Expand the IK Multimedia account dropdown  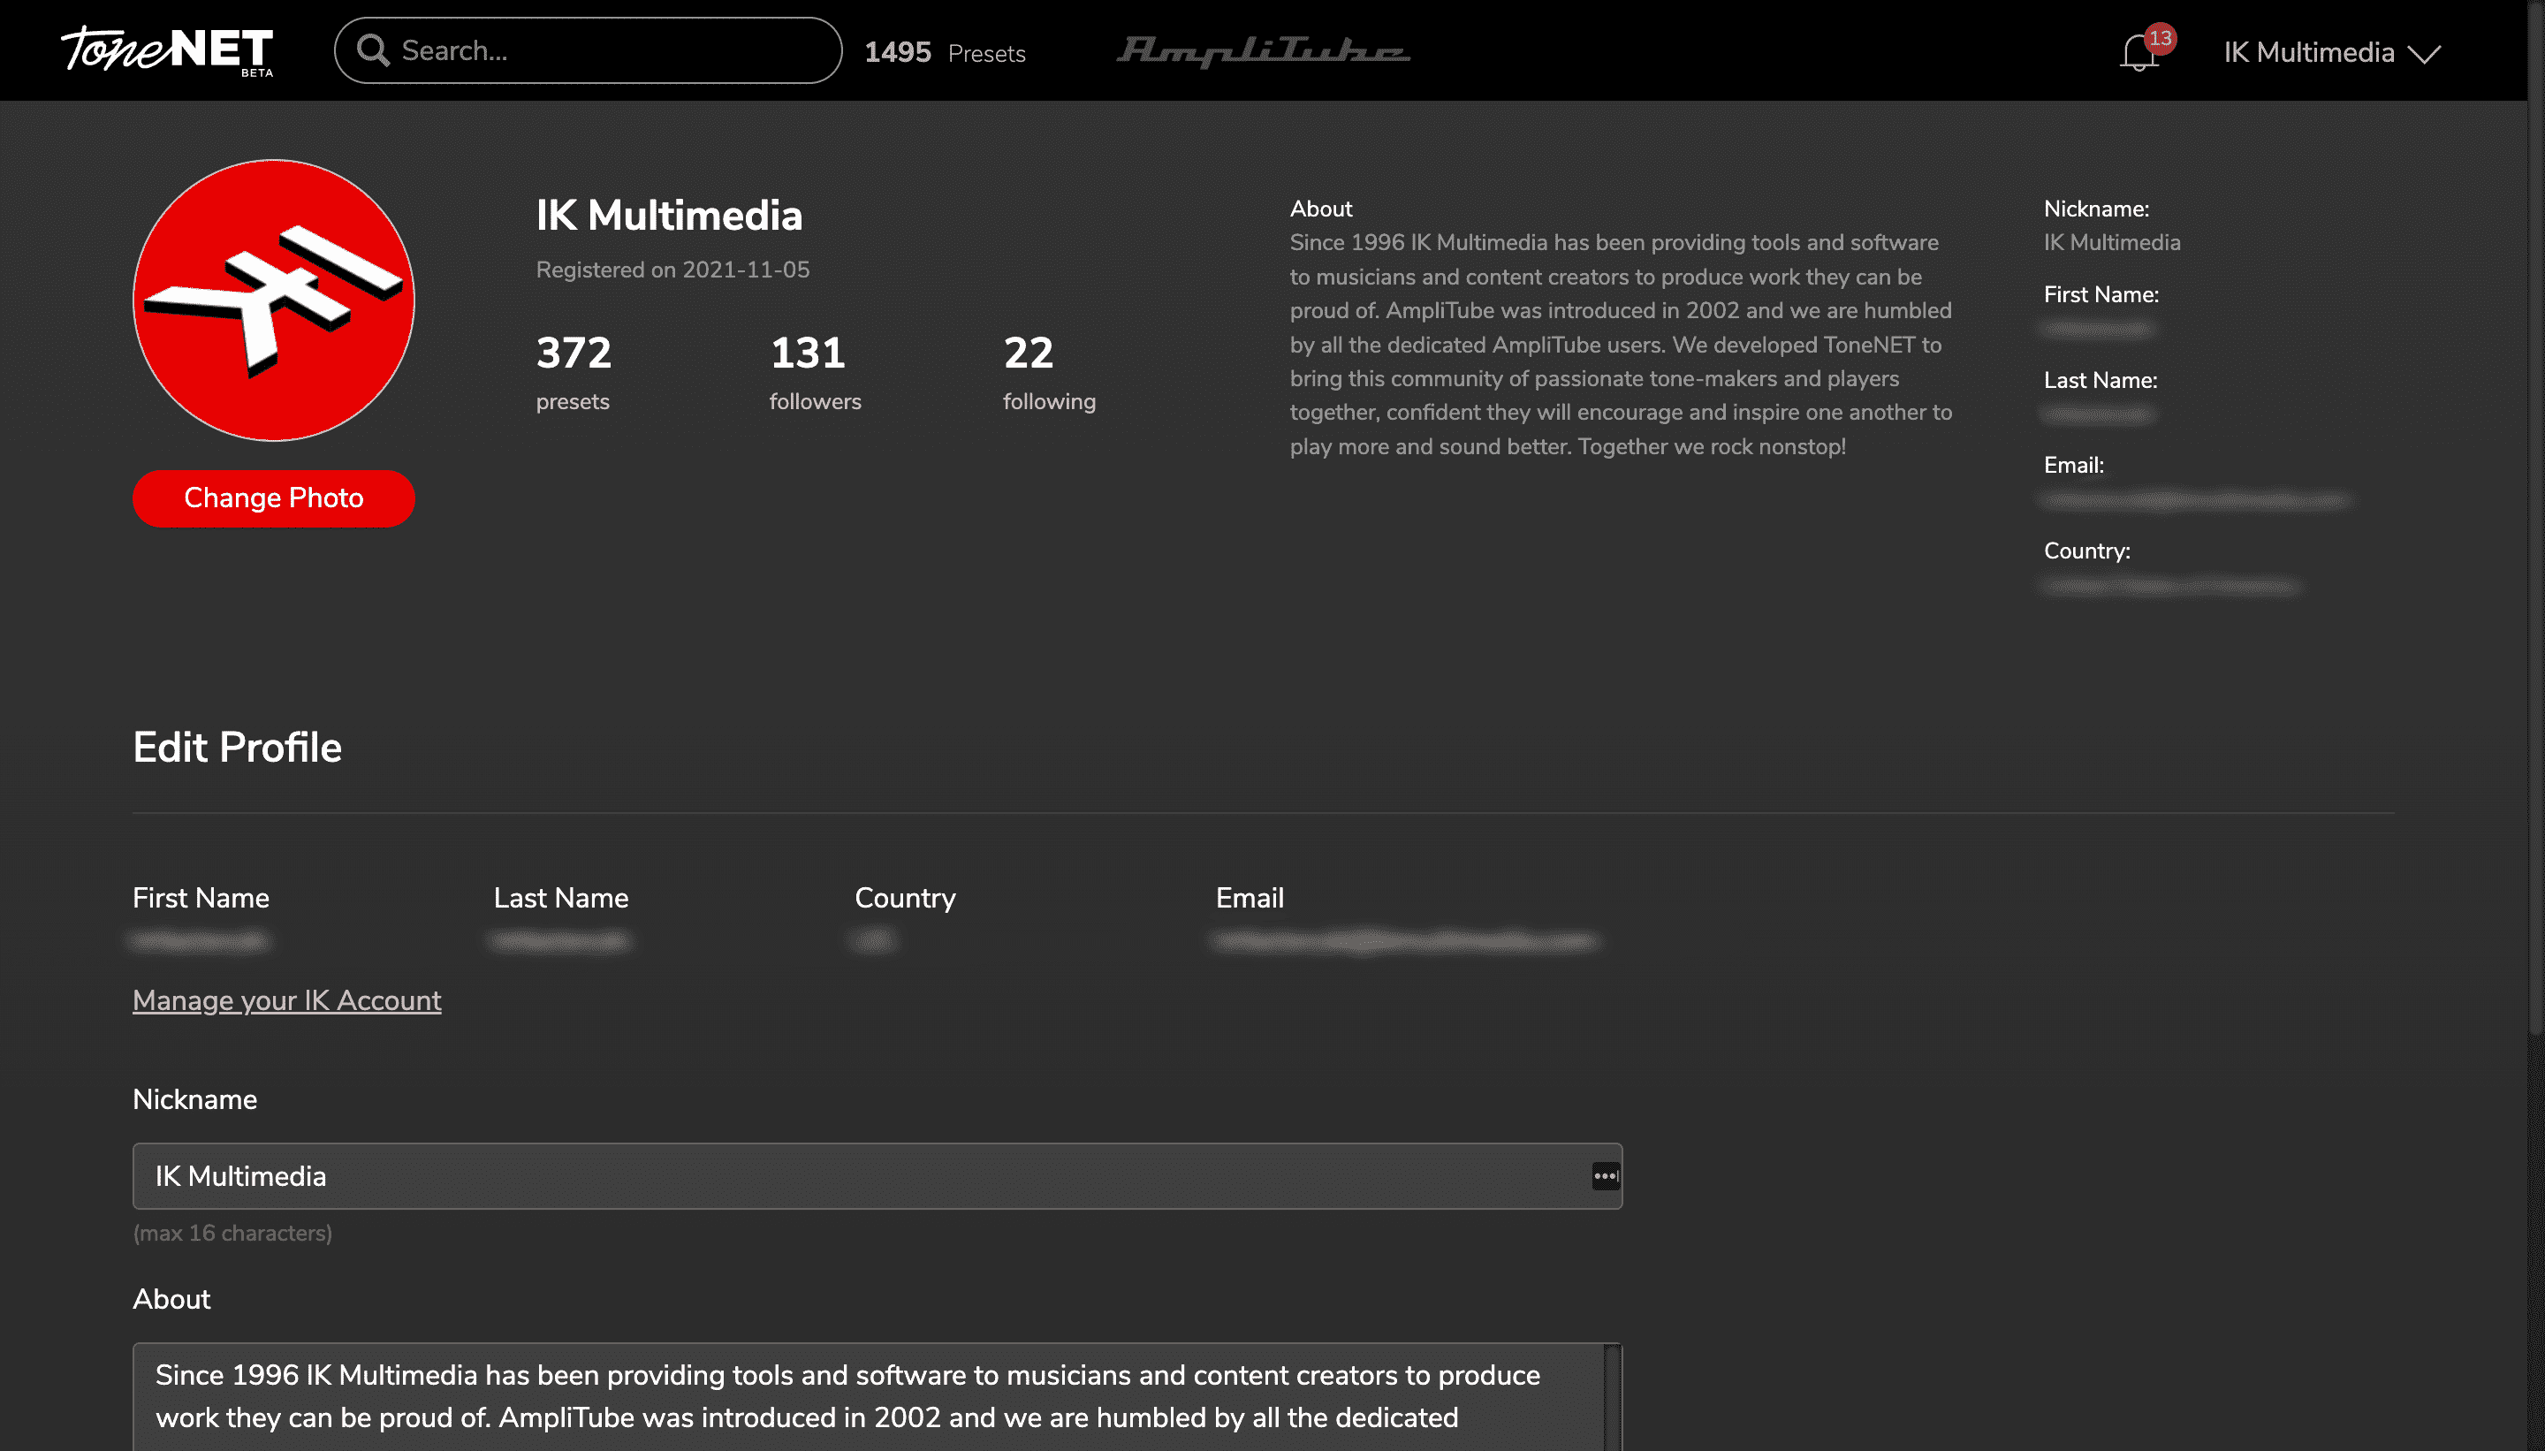(2308, 53)
